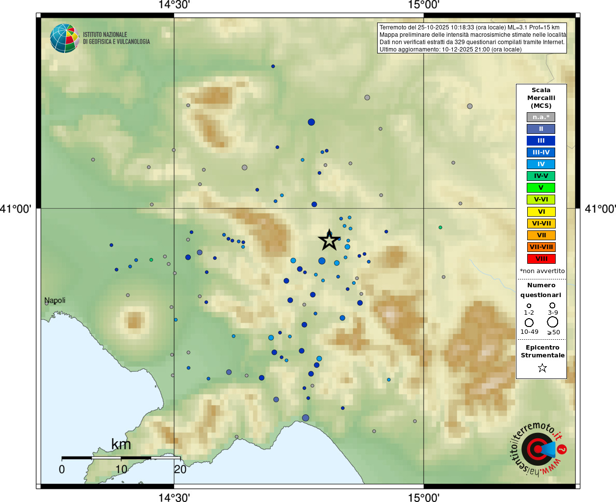Viewport: 616px width, 502px height.
Task: Click the earthquake info text box
Action: click(472, 38)
